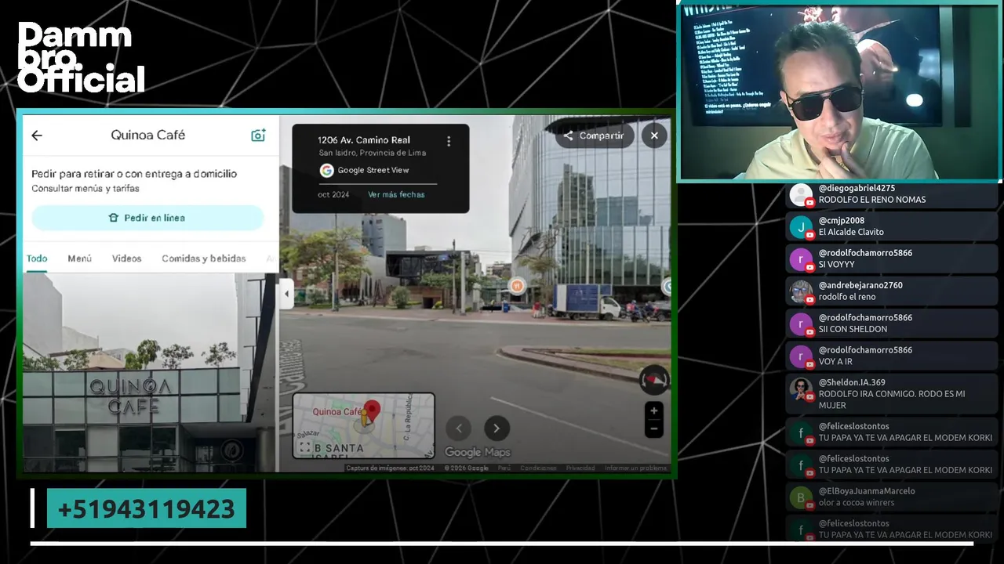Rotate the view using the compass
This screenshot has width=1004, height=564.
coord(653,381)
